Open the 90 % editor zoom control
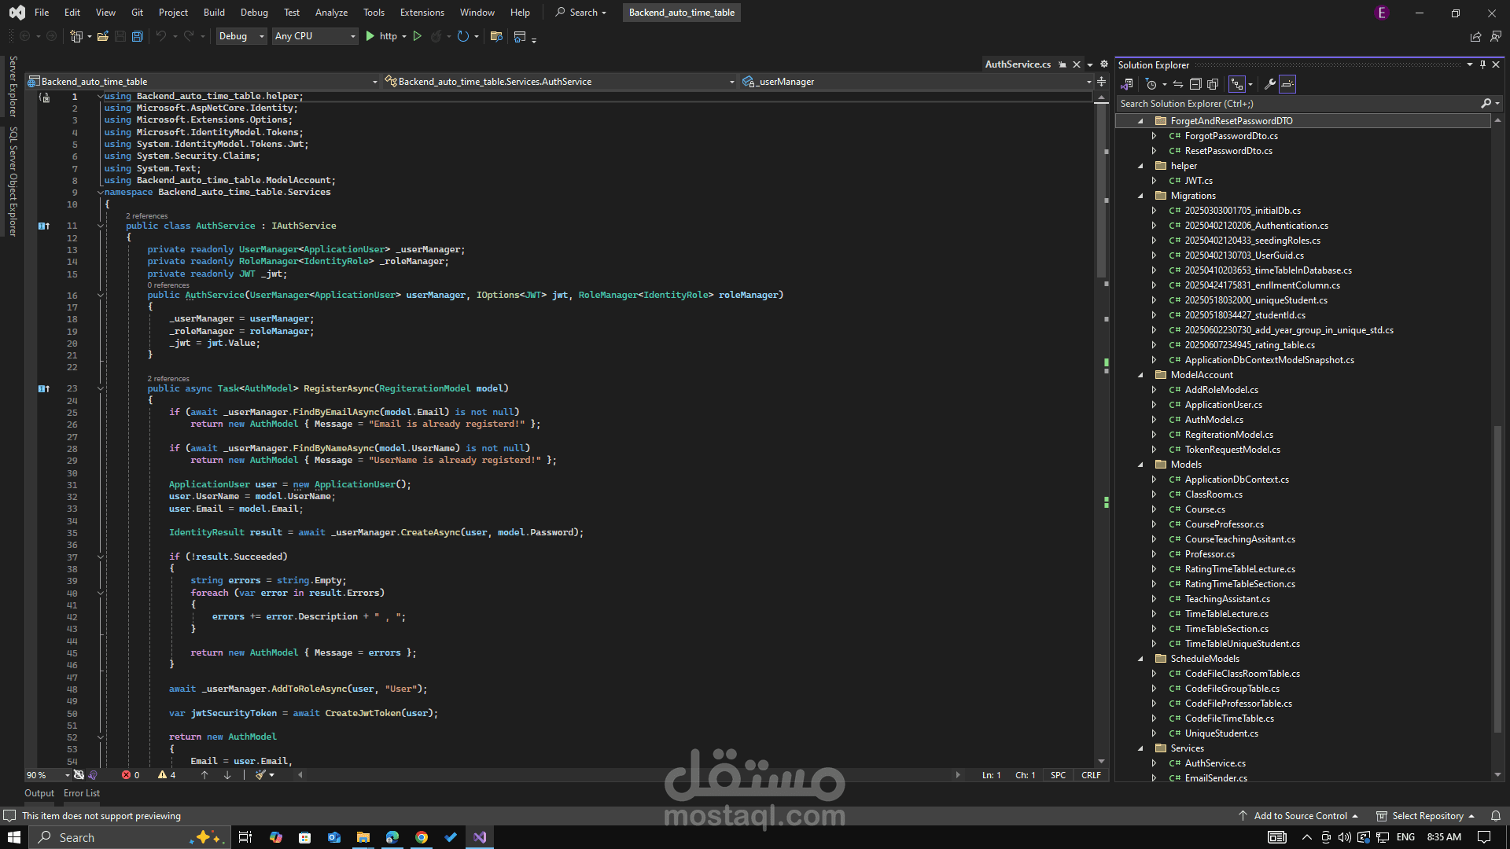Image resolution: width=1510 pixels, height=849 pixels. coord(47,775)
